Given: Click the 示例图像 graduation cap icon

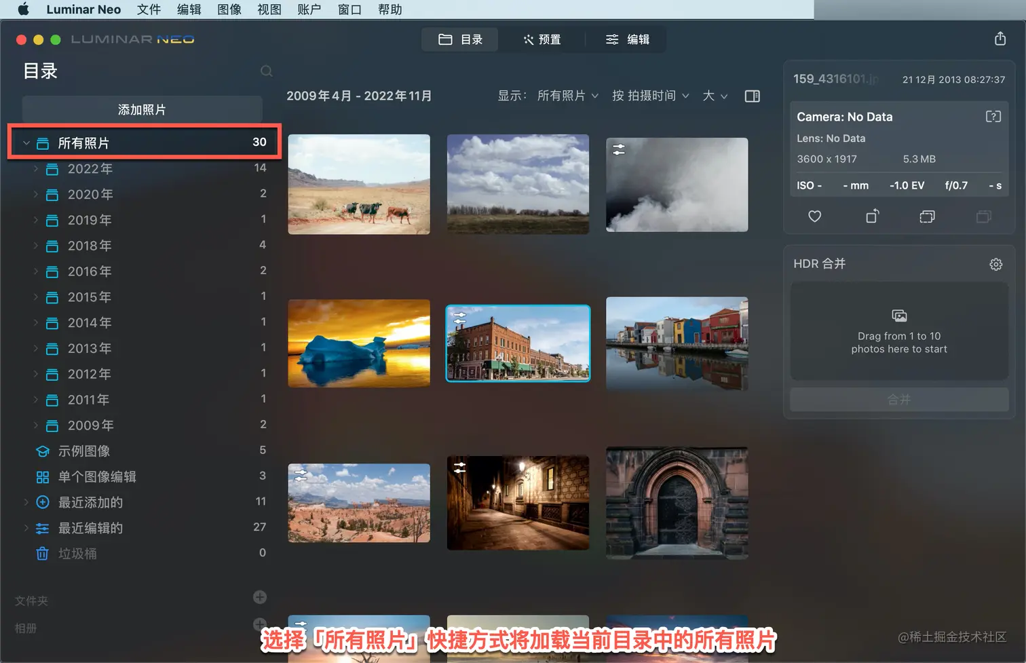Looking at the screenshot, I should click(43, 451).
